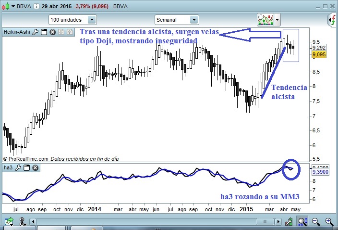Screen dimensions: 338x230
Task: Click the 9,3900 value label in ha3
Action: (x=321, y=172)
